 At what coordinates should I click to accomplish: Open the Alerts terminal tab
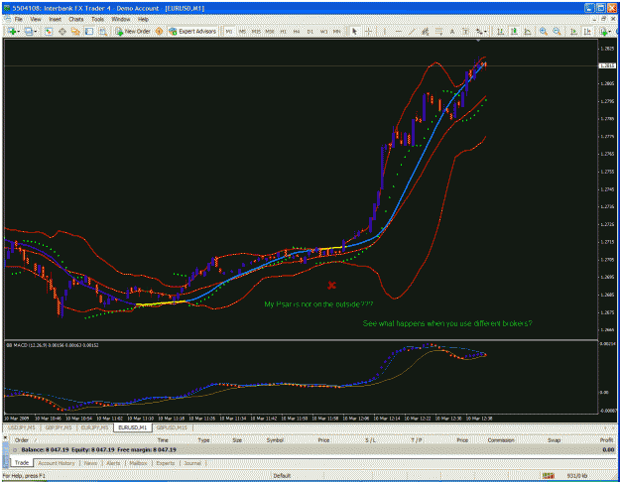[113, 463]
